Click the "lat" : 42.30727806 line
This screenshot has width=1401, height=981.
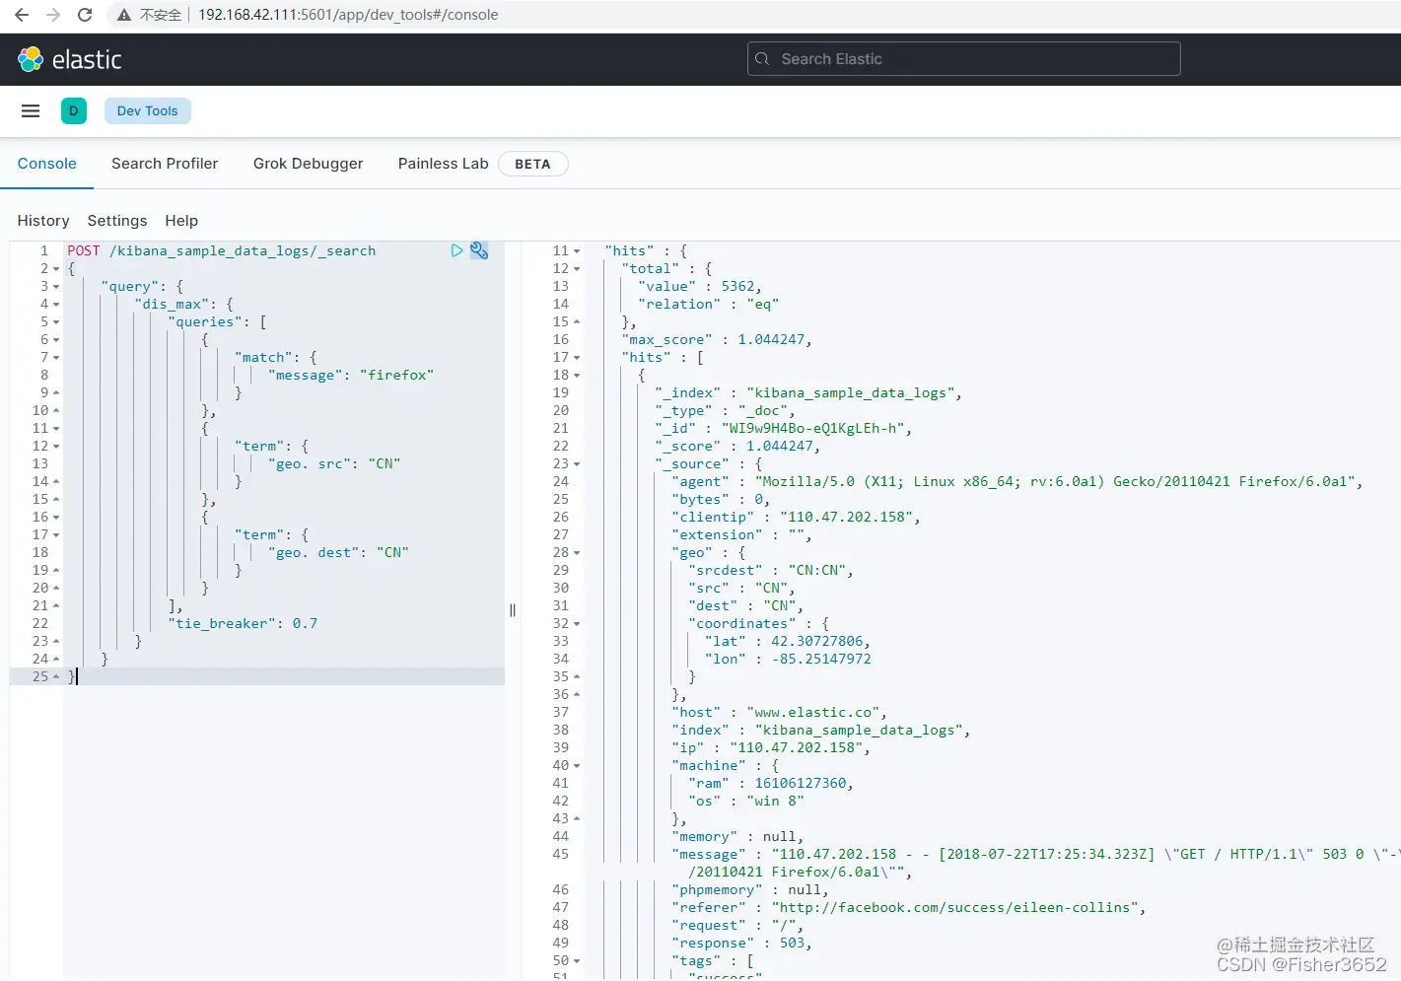point(788,641)
